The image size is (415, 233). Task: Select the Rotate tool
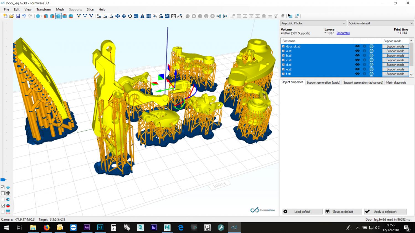(130, 16)
